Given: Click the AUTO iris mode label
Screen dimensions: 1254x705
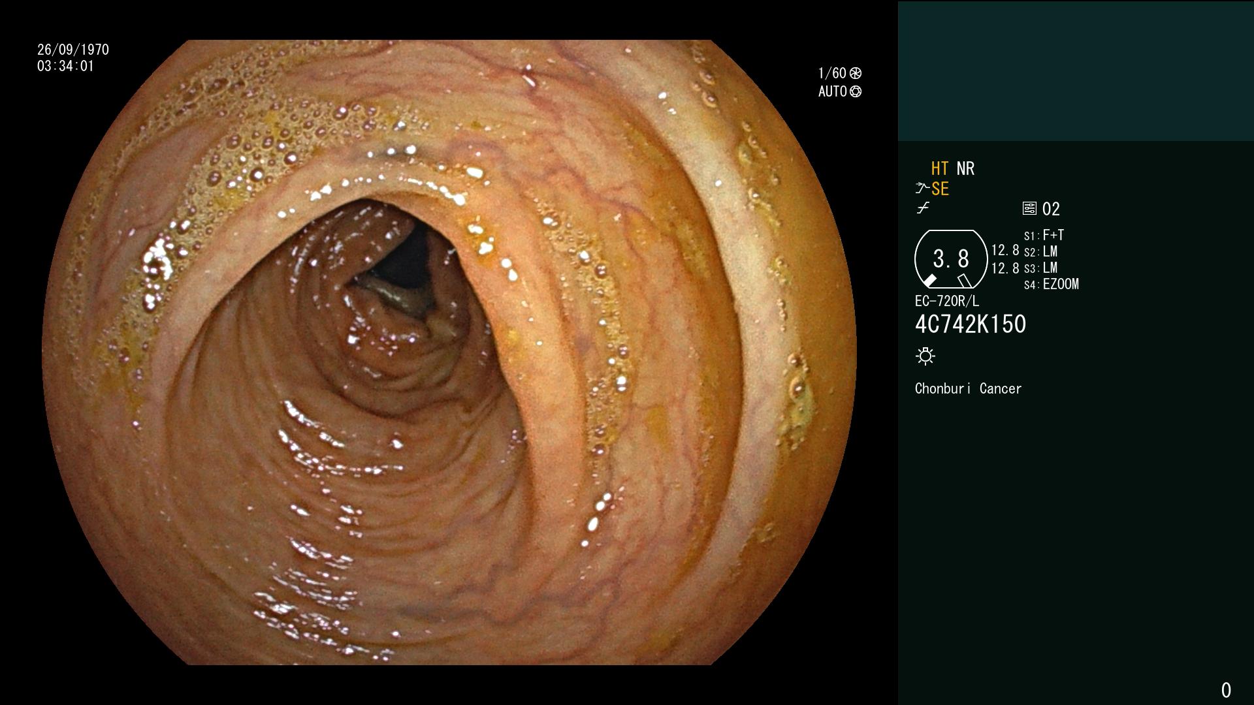Looking at the screenshot, I should (833, 91).
